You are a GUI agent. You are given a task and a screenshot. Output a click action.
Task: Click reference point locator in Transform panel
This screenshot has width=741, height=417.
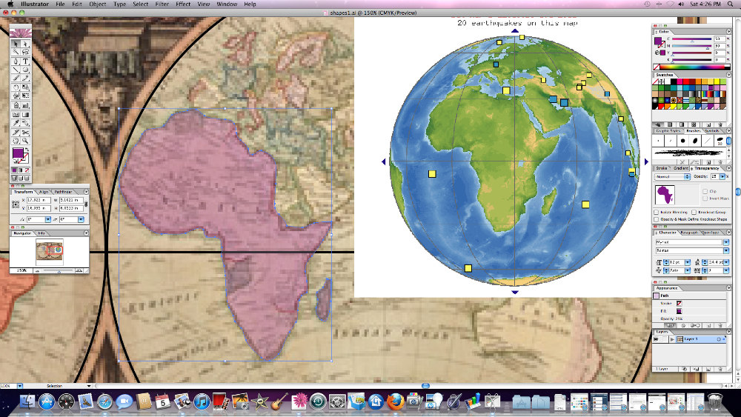point(16,204)
